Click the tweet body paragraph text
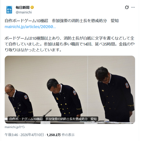The height and width of the screenshot is (141, 141). tap(70, 44)
